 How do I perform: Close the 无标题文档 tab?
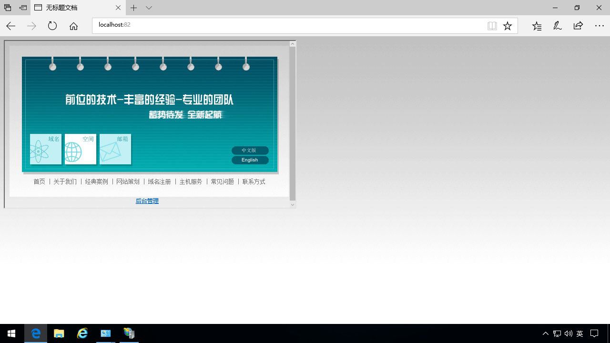(118, 8)
